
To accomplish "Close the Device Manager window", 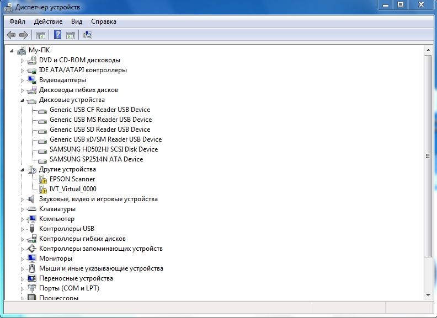I will [x=421, y=5].
